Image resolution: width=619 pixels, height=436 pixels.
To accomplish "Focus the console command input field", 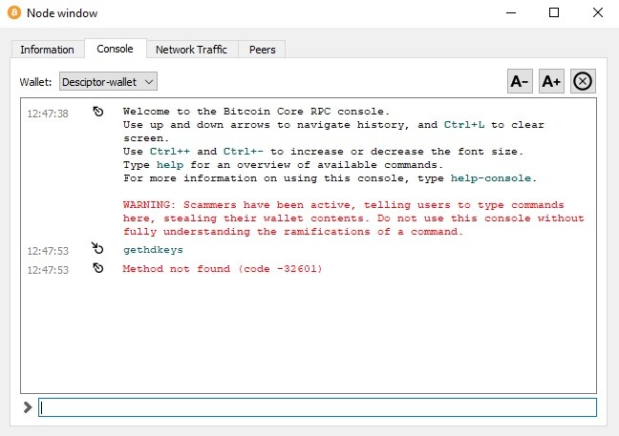I will (x=317, y=407).
